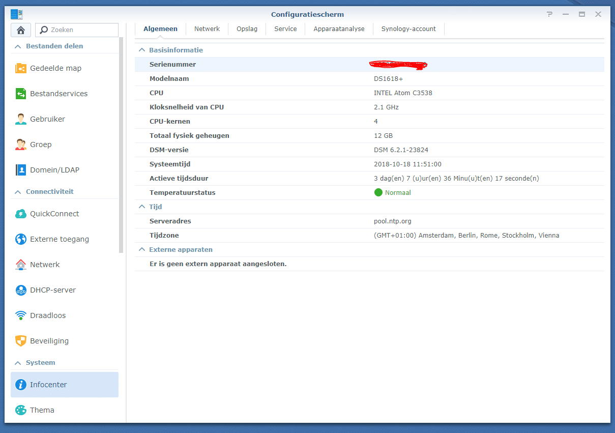The width and height of the screenshot is (615, 433).
Task: Click the 'Er is geen extern apparaat aangesloten' message
Action: pos(218,264)
